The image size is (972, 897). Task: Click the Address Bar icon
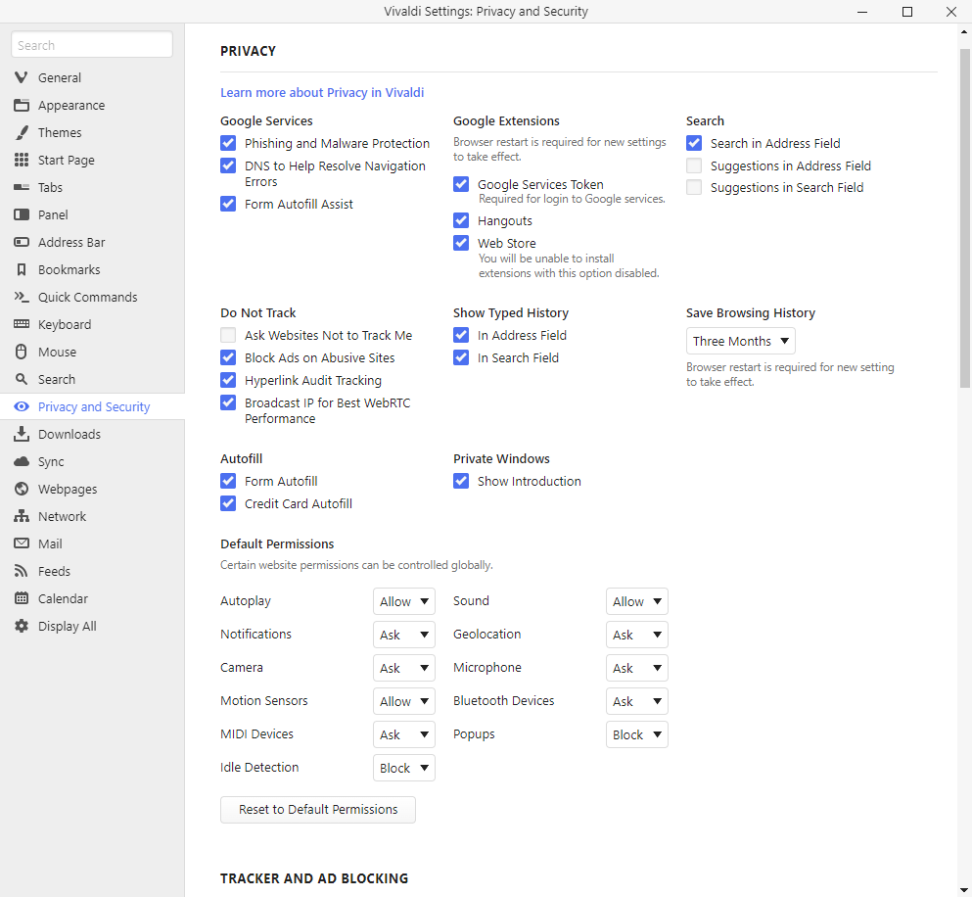pyautogui.click(x=22, y=242)
